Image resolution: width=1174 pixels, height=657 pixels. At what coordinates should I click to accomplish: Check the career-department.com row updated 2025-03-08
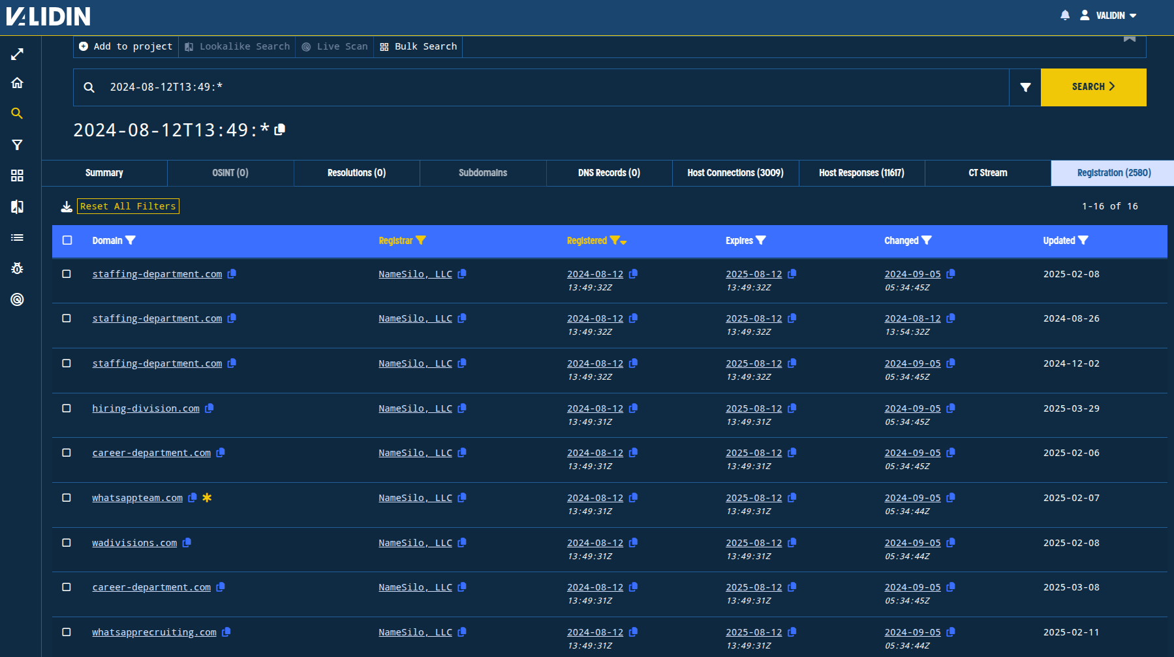point(67,587)
